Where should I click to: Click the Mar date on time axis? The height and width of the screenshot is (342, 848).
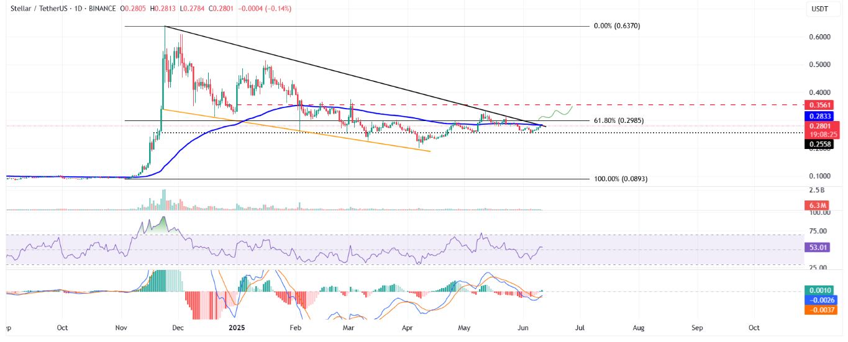coord(349,326)
